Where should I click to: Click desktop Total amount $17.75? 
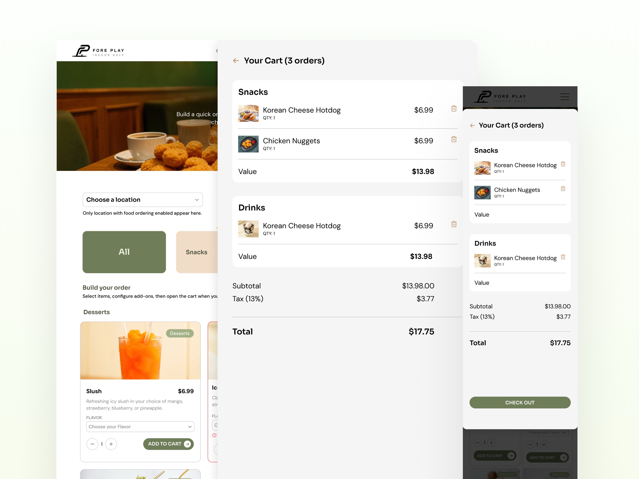click(x=421, y=332)
